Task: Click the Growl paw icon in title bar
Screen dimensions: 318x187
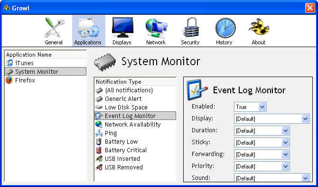Action: (x=7, y=8)
